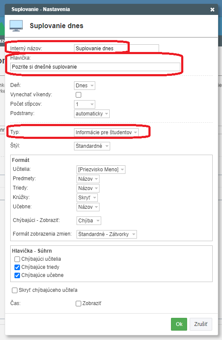Tick the Zobraziť checkbox for Čas
The height and width of the screenshot is (340, 222).
78,303
